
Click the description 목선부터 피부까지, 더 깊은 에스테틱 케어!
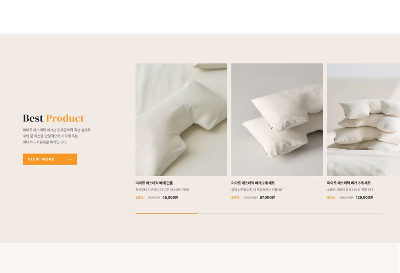point(162,190)
